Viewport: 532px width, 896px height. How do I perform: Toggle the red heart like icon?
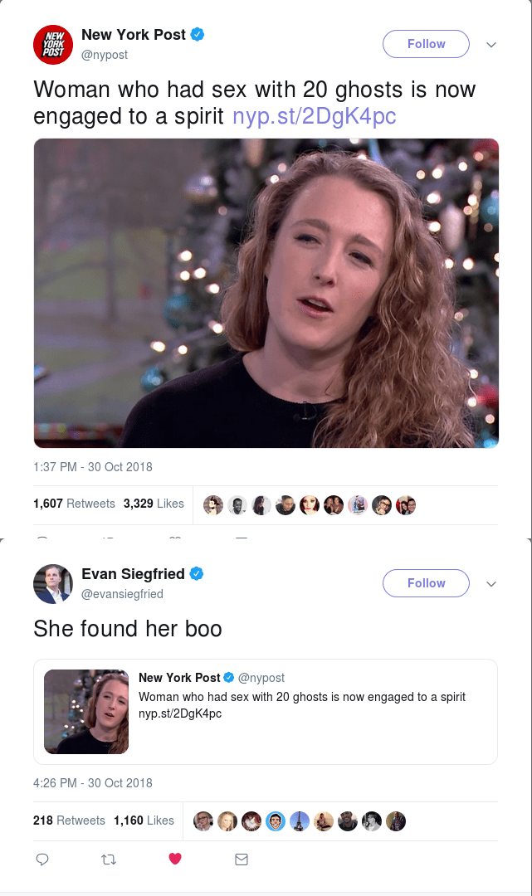click(175, 859)
